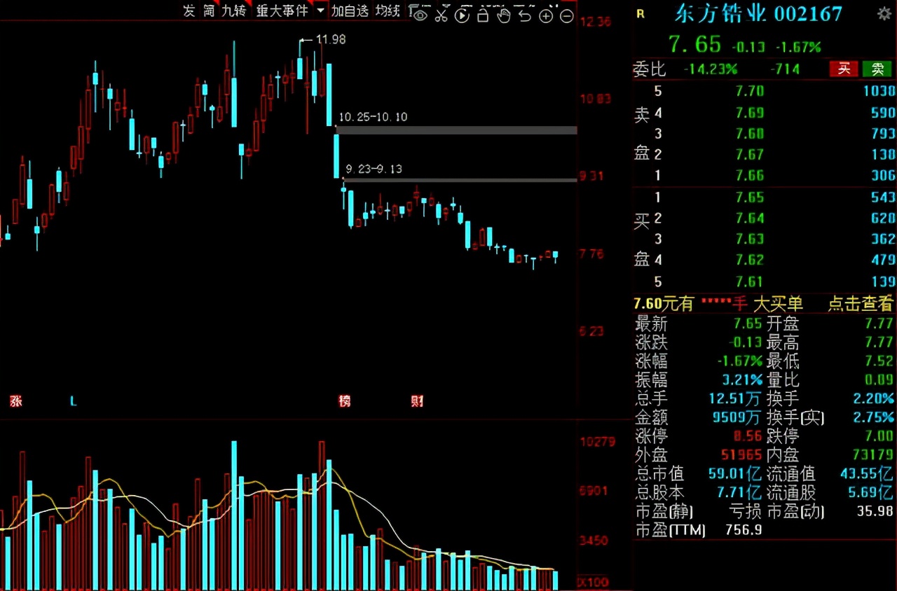
Task: Click the undo arrow icon
Action: [x=525, y=15]
